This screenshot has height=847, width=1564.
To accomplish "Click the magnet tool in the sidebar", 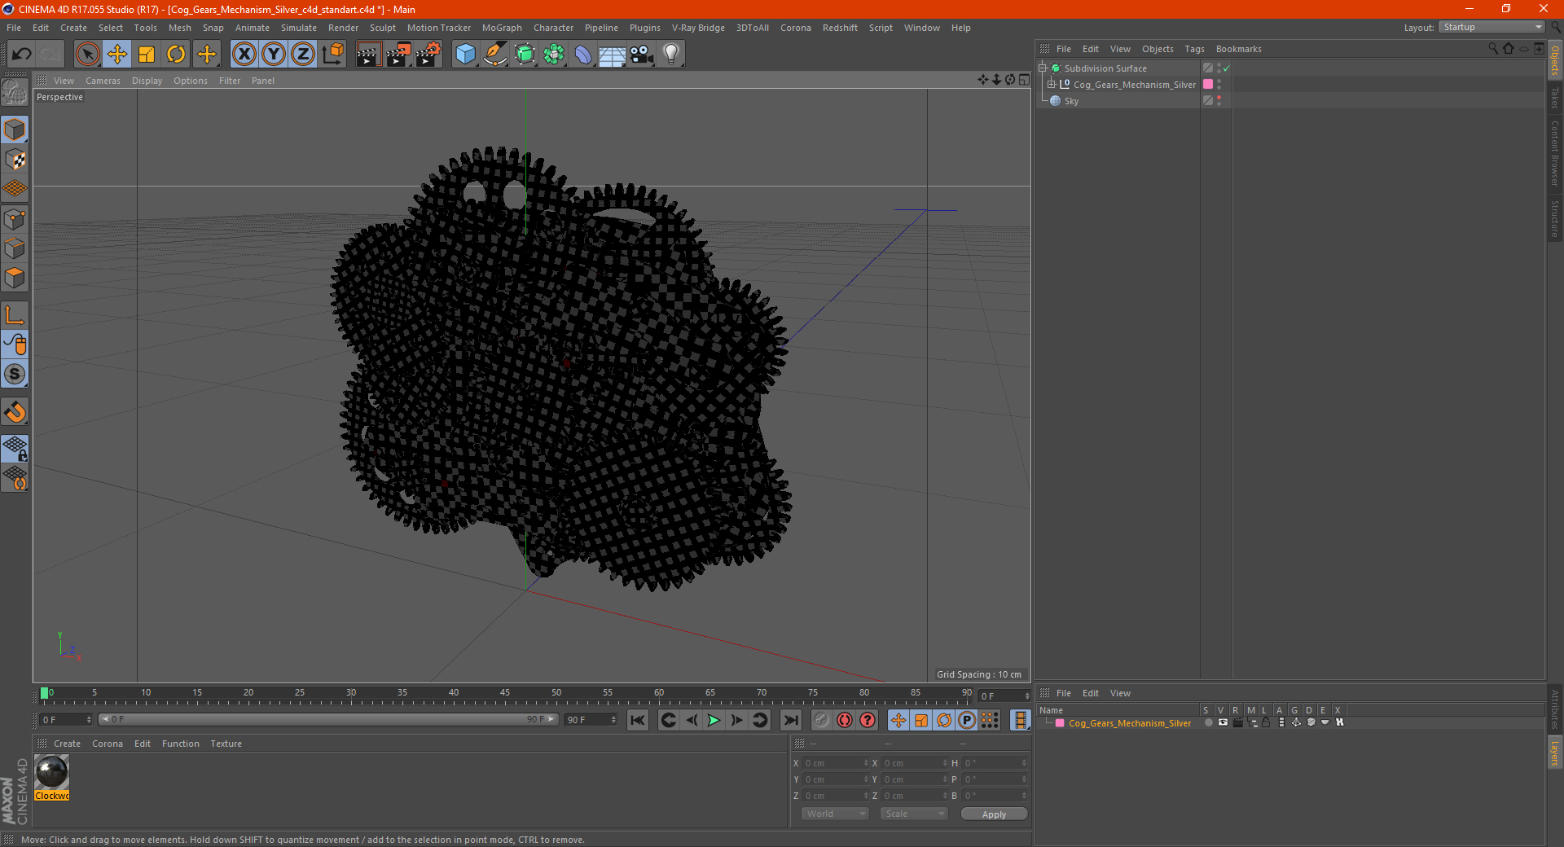I will 15,412.
